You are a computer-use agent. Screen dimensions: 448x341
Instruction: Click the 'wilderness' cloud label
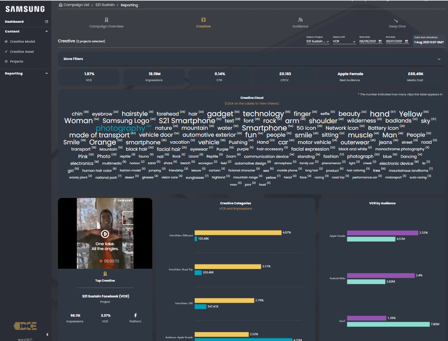click(361, 121)
